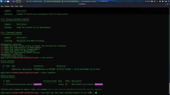Click the 'meterpreter > getsystem' prompt line
The height and width of the screenshot is (95, 170).
[x=11, y=44]
